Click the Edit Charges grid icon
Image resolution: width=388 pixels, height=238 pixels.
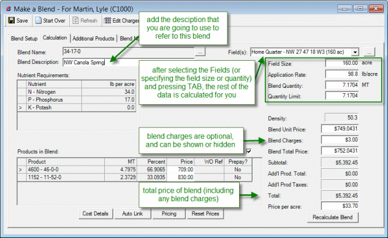(x=107, y=20)
